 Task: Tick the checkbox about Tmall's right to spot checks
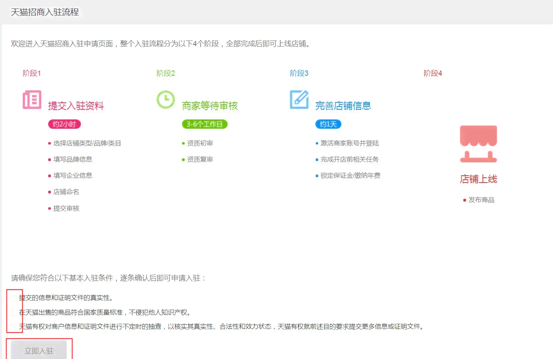(14, 327)
